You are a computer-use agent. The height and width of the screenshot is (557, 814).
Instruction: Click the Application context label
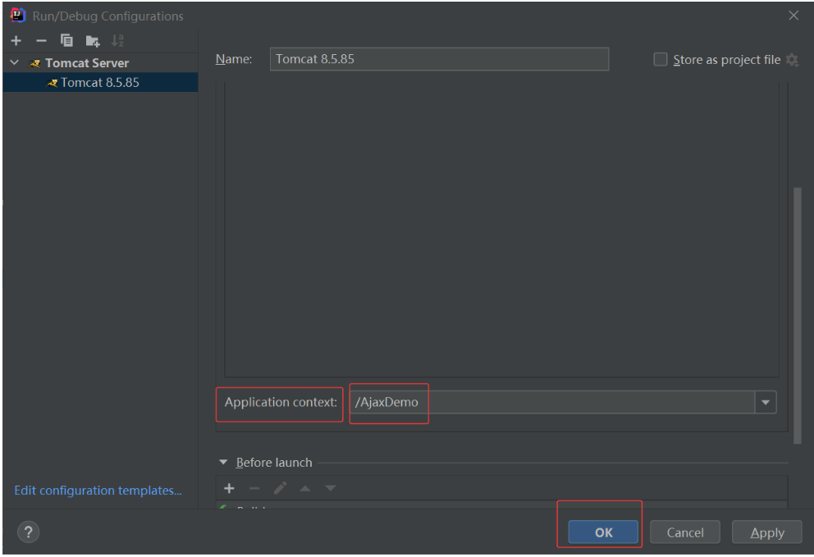[x=281, y=402]
